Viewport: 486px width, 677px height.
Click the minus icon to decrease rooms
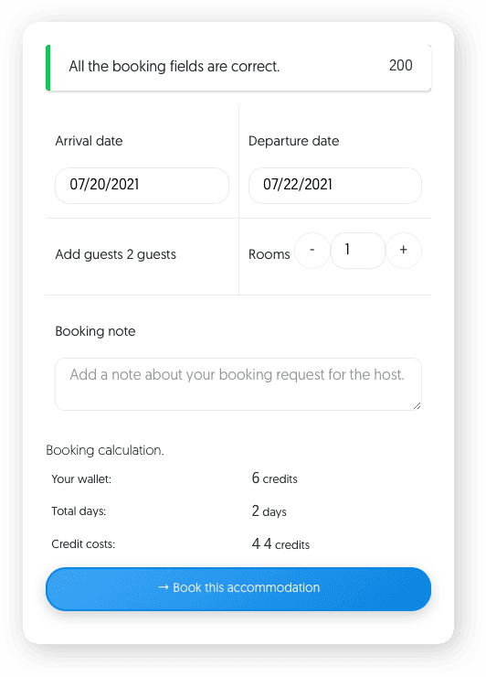pos(312,251)
